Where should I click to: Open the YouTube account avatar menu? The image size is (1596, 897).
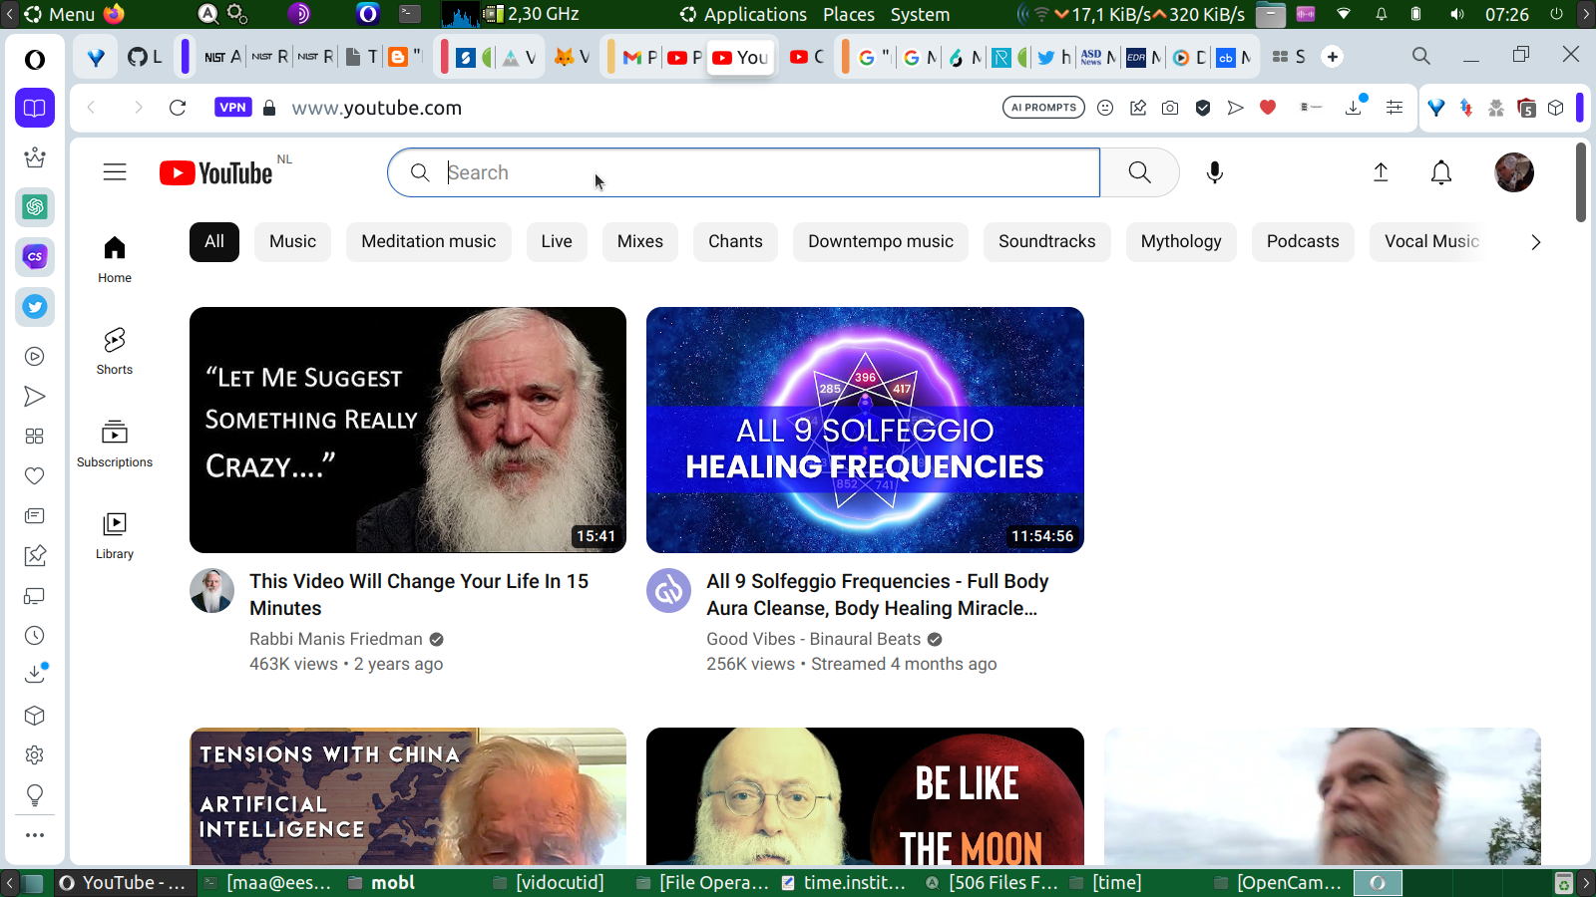tap(1514, 172)
